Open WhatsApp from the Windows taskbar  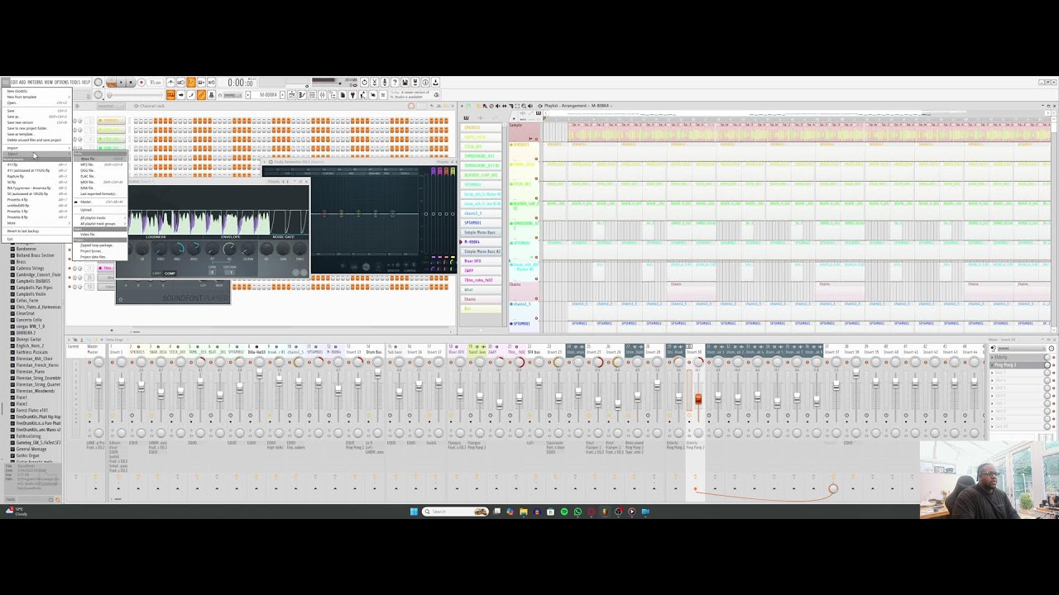577,512
